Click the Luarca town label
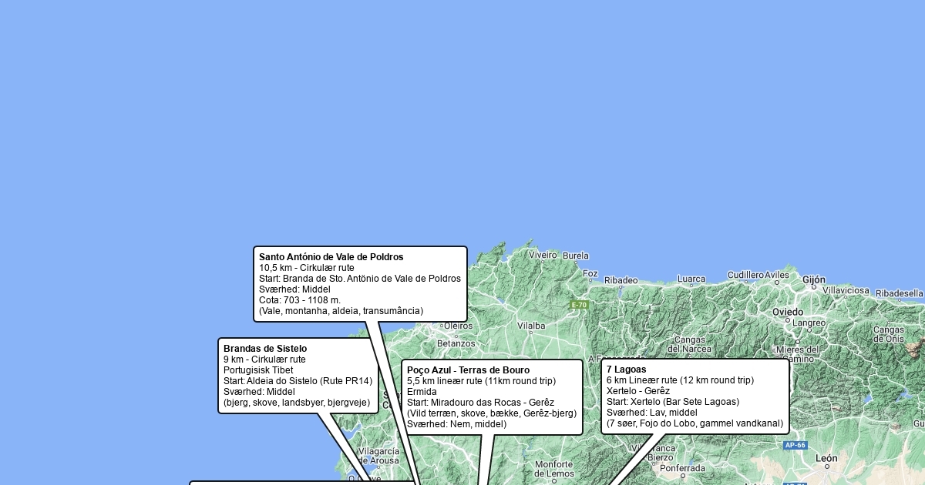 (691, 279)
